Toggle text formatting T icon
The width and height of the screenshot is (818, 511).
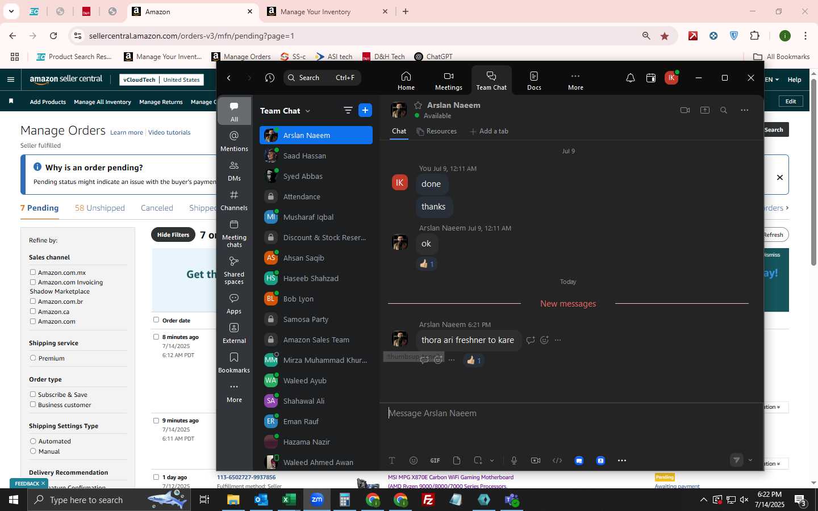tap(392, 460)
